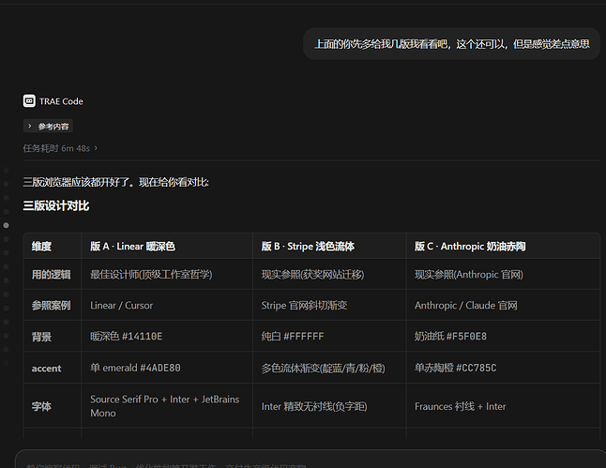606x468 pixels.
Task: Click the row label 参照案例
Action: pos(51,306)
